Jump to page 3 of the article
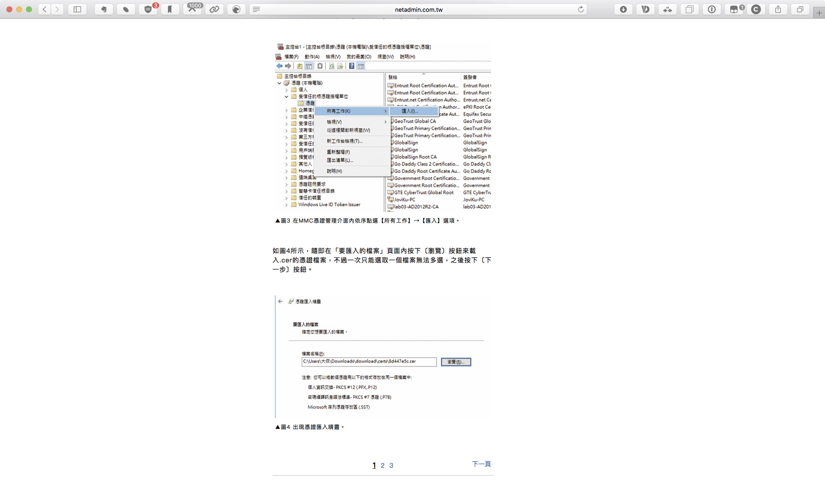825x483 pixels. [391, 465]
